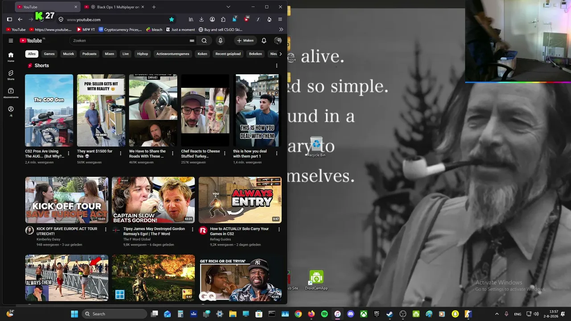The height and width of the screenshot is (321, 571).
Task: Open Recycle Bin on desktop
Action: (x=316, y=147)
